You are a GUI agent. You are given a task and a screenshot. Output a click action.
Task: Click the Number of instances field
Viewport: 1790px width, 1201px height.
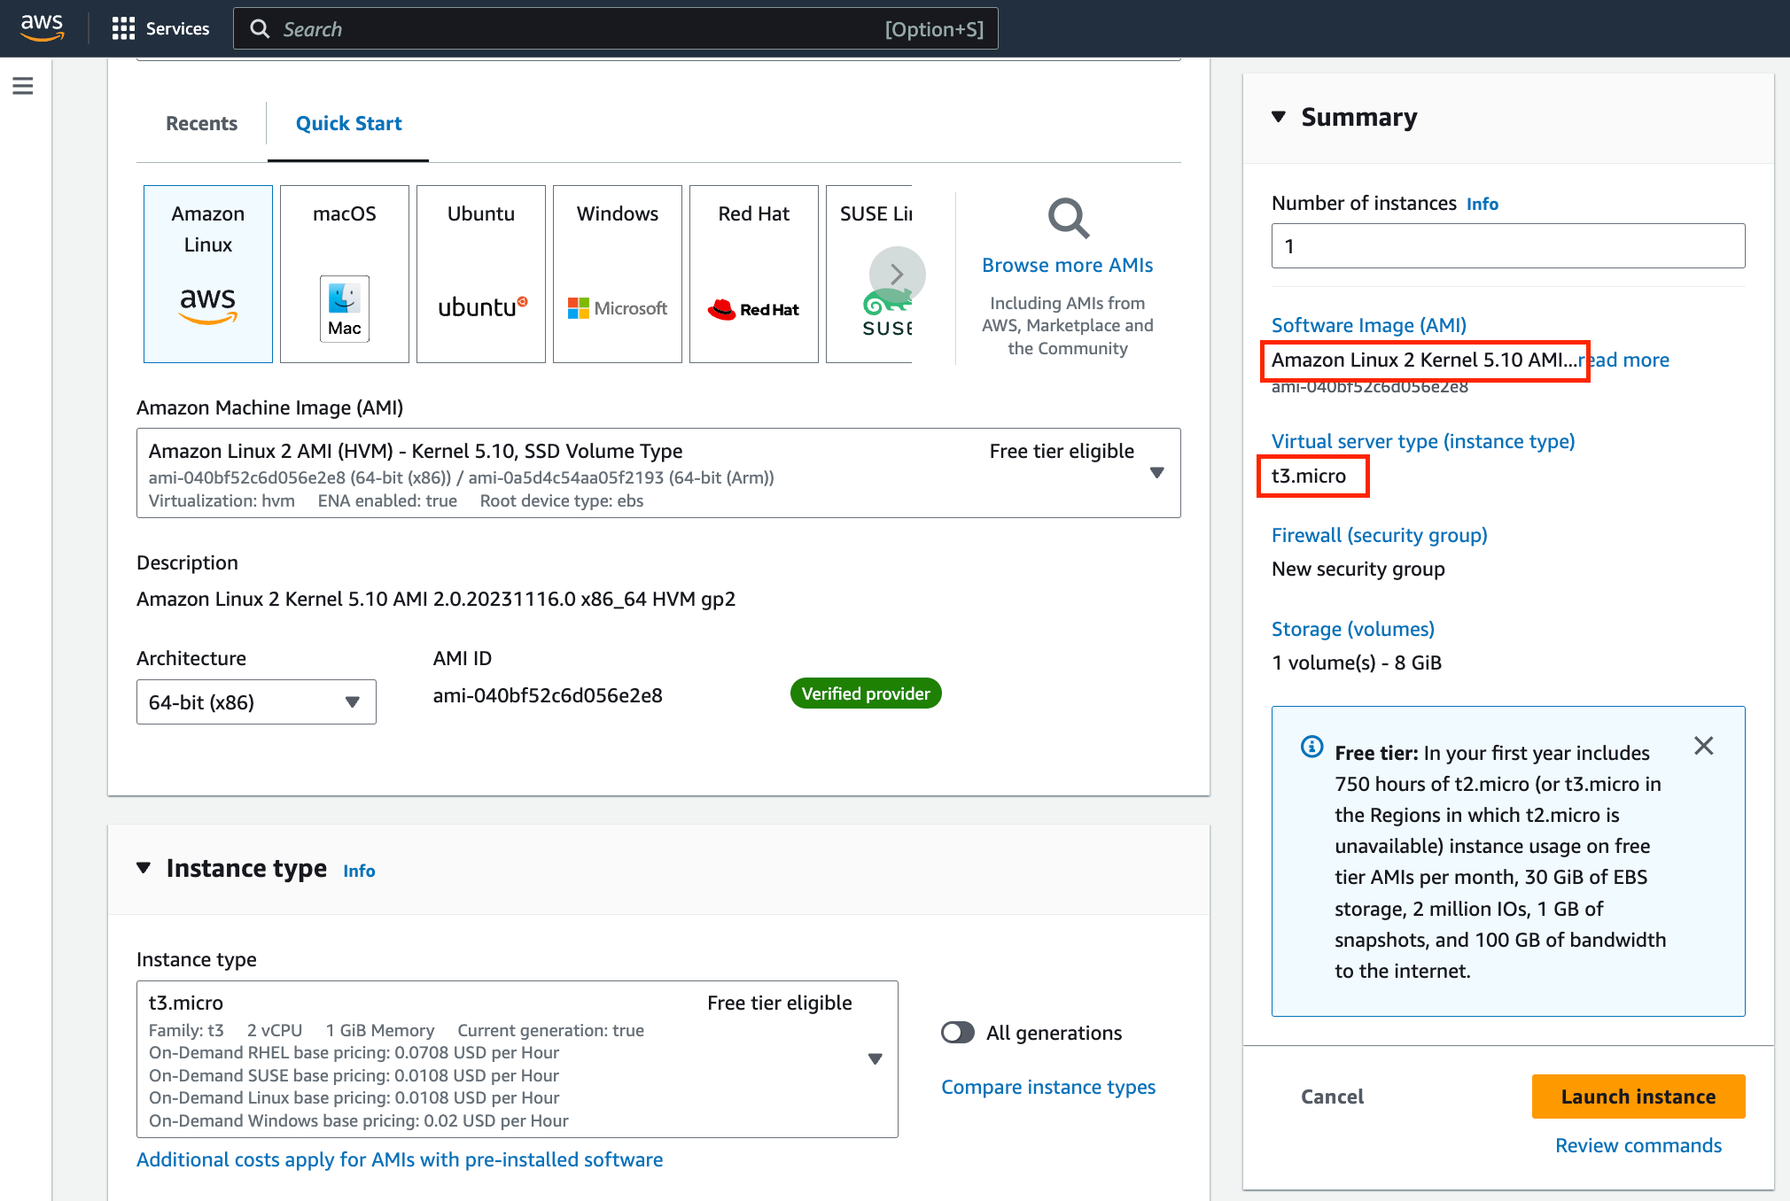1507,246
